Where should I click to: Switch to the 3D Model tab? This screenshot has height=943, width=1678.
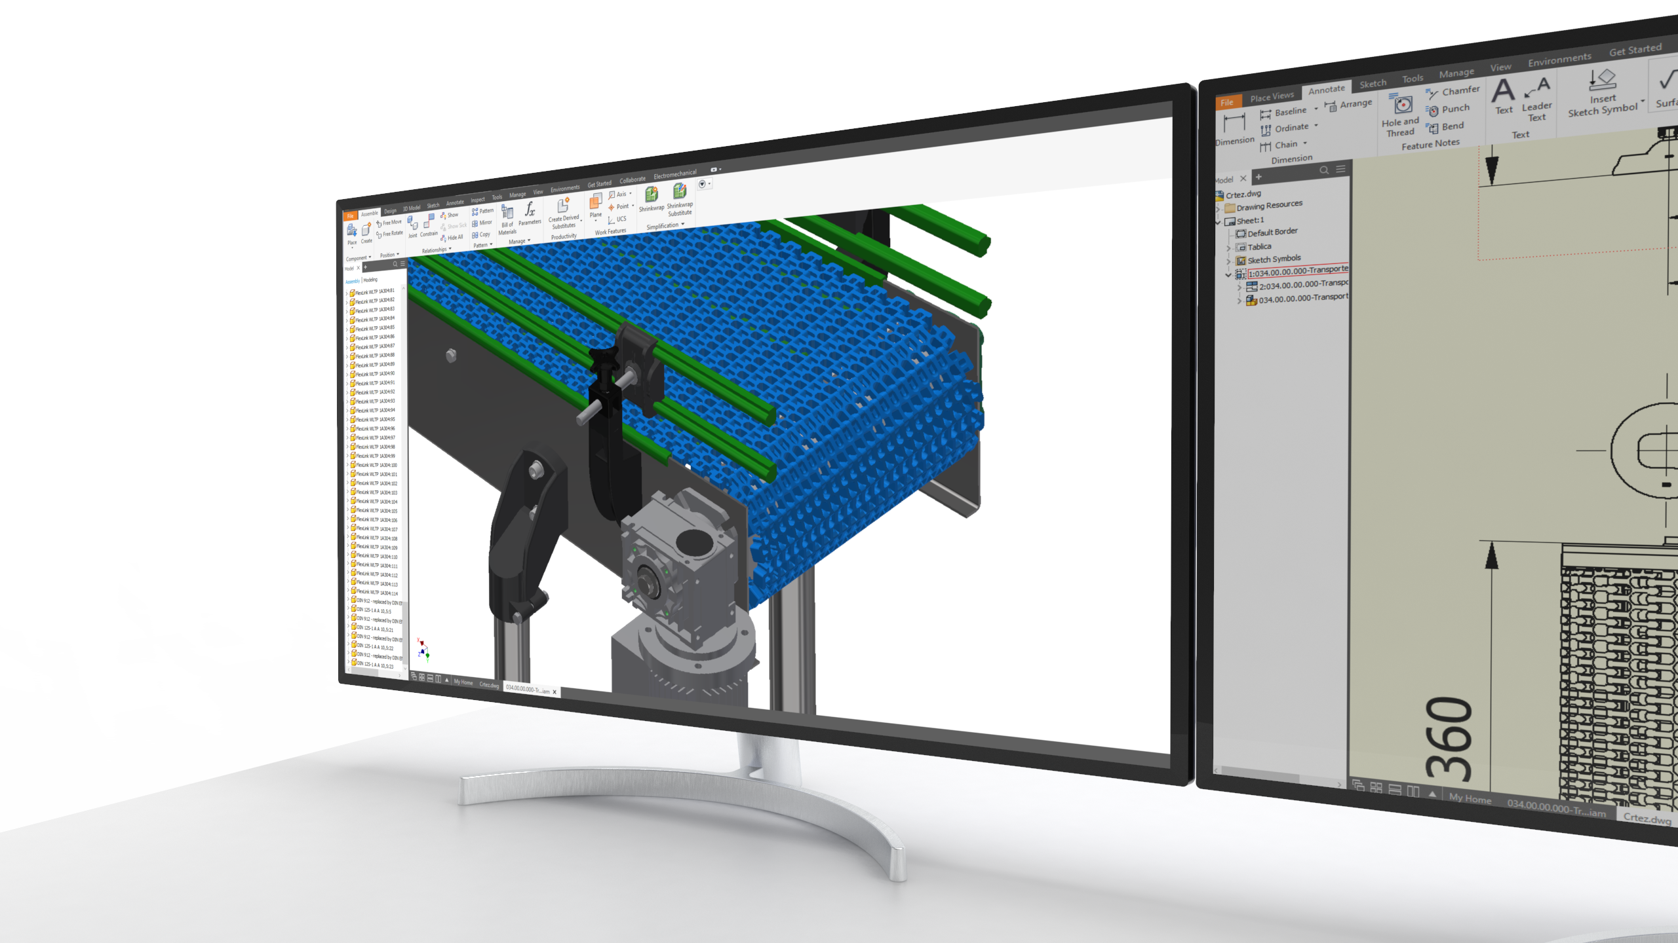pyautogui.click(x=411, y=208)
